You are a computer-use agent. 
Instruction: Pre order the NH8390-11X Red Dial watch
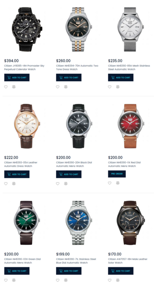pos(117,174)
